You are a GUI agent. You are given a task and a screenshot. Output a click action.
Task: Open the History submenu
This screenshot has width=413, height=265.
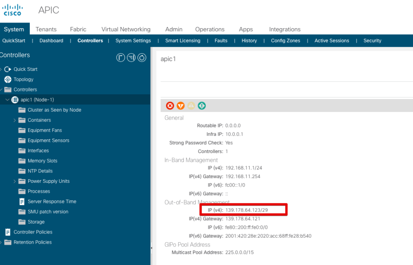[249, 41]
